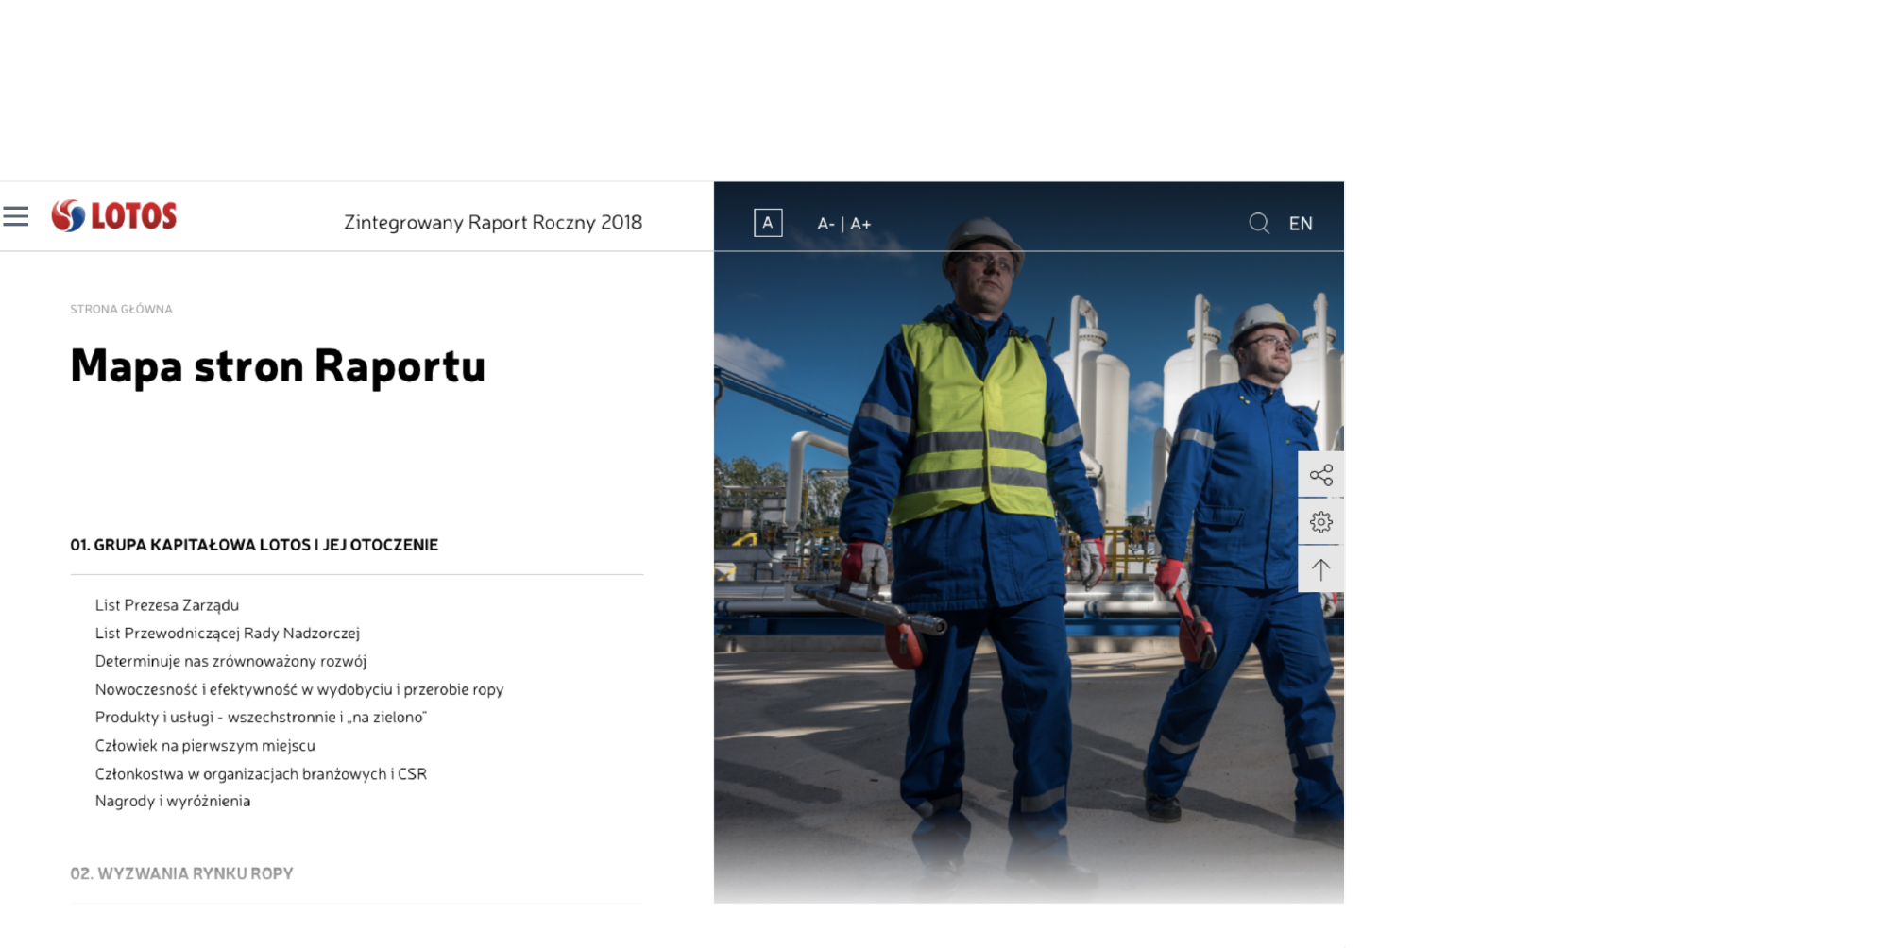This screenshot has width=1889, height=948.
Task: Open the hamburger menu
Action: pyautogui.click(x=16, y=216)
